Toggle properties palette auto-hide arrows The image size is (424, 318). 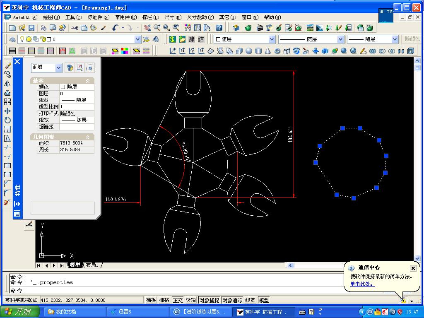point(17,204)
